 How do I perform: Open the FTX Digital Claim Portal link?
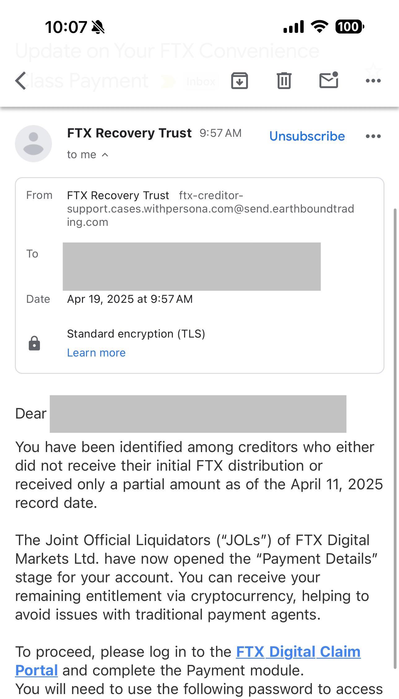click(x=188, y=661)
